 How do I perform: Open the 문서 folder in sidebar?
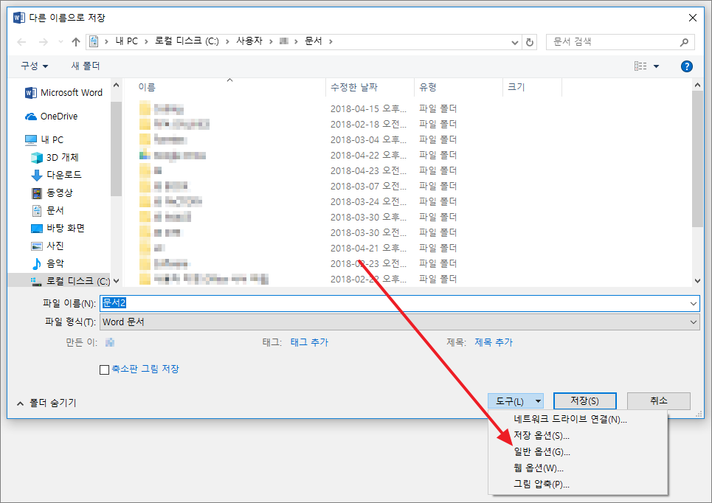click(48, 210)
